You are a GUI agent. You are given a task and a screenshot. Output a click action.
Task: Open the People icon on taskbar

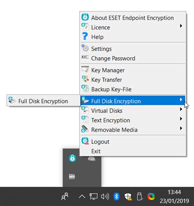[65, 196]
